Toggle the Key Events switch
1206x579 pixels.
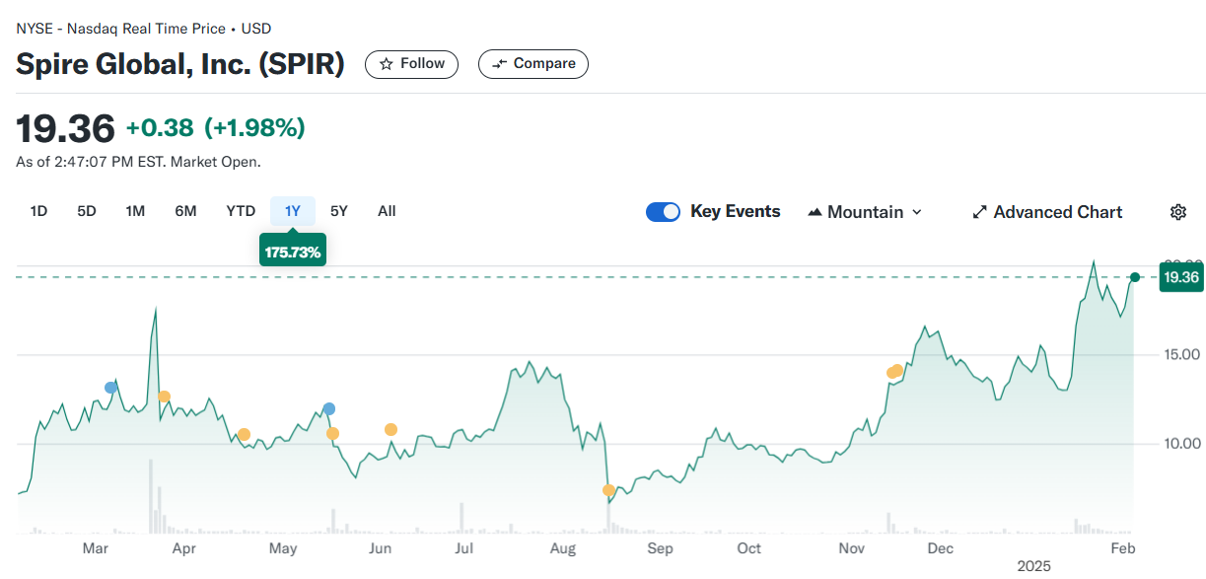pos(663,212)
